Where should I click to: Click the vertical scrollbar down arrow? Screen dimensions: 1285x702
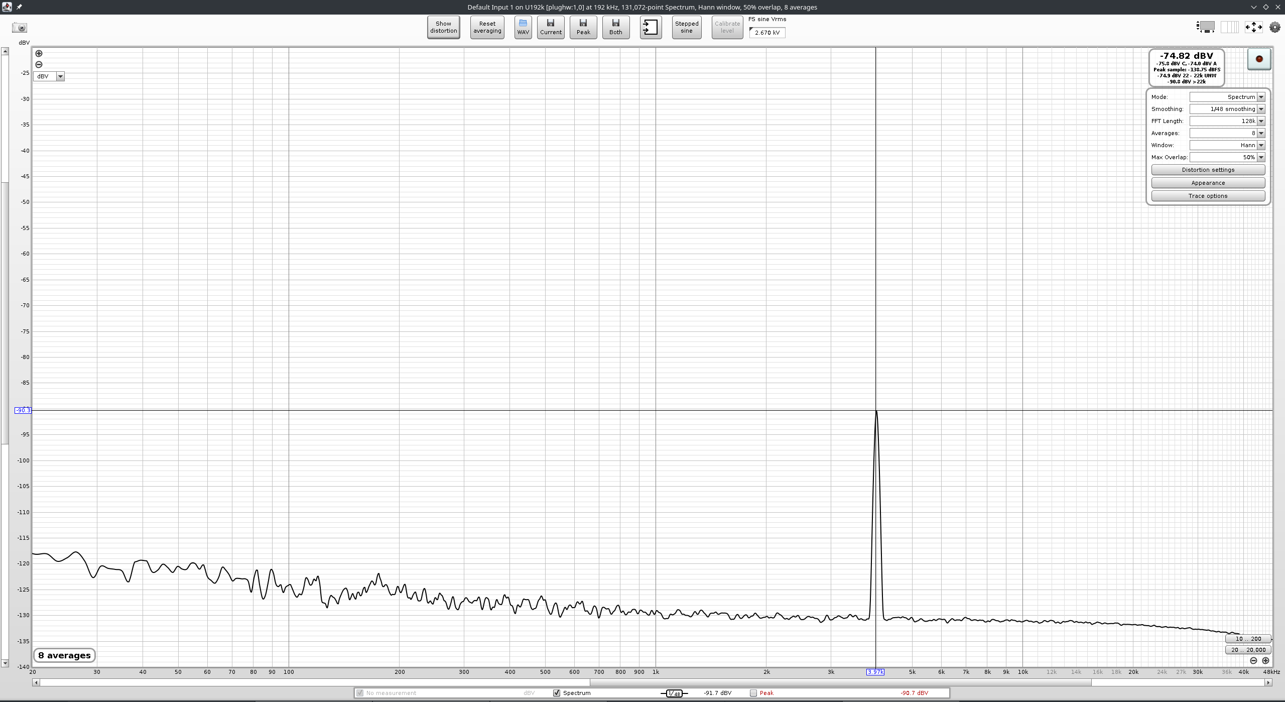[x=5, y=663]
